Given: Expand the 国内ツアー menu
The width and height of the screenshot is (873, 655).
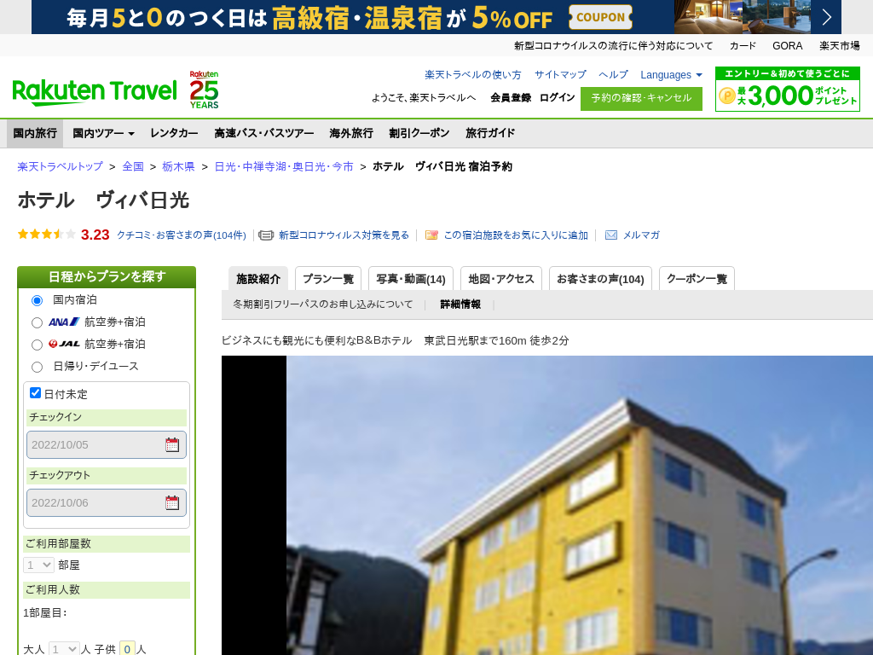Looking at the screenshot, I should (103, 133).
